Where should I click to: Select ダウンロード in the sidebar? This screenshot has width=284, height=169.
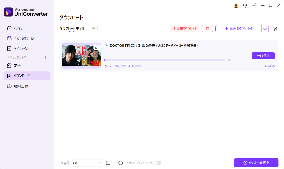tap(27, 76)
